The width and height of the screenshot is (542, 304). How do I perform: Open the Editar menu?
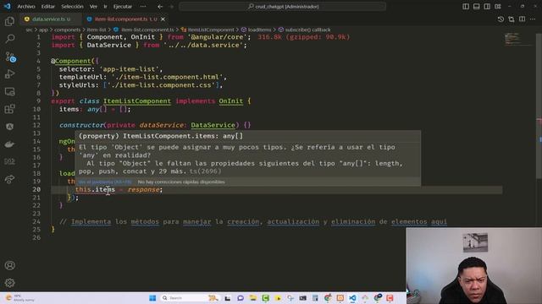48,6
